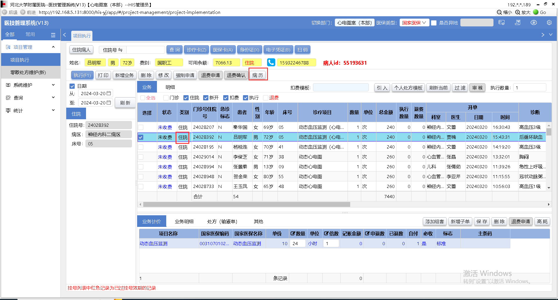Click the 退费确认 button

236,75
